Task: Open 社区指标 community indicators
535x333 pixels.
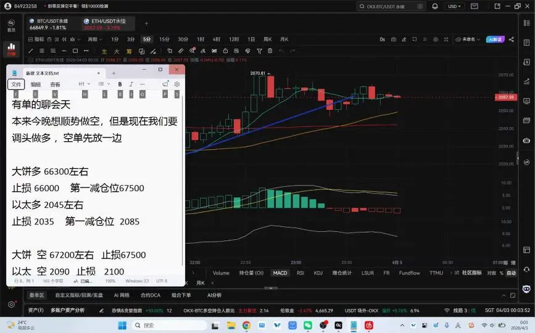Action: click(x=468, y=273)
